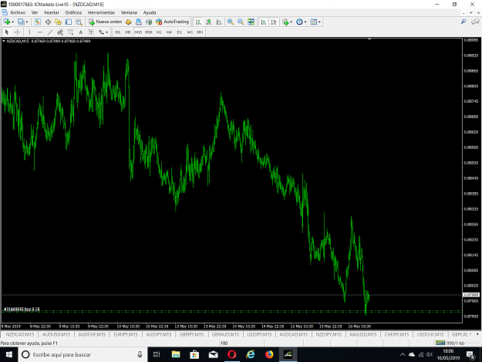Image resolution: width=482 pixels, height=362 pixels.
Task: Select the cursor arrow tool
Action: pos(7,32)
